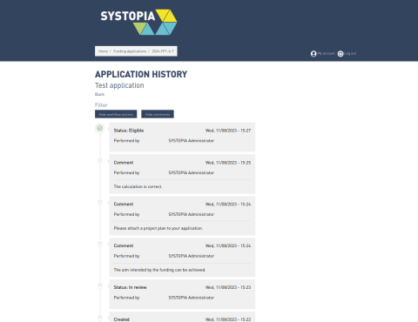
Task: Select the 2024-FP1-6-7 breadcrumb item
Action: (163, 51)
